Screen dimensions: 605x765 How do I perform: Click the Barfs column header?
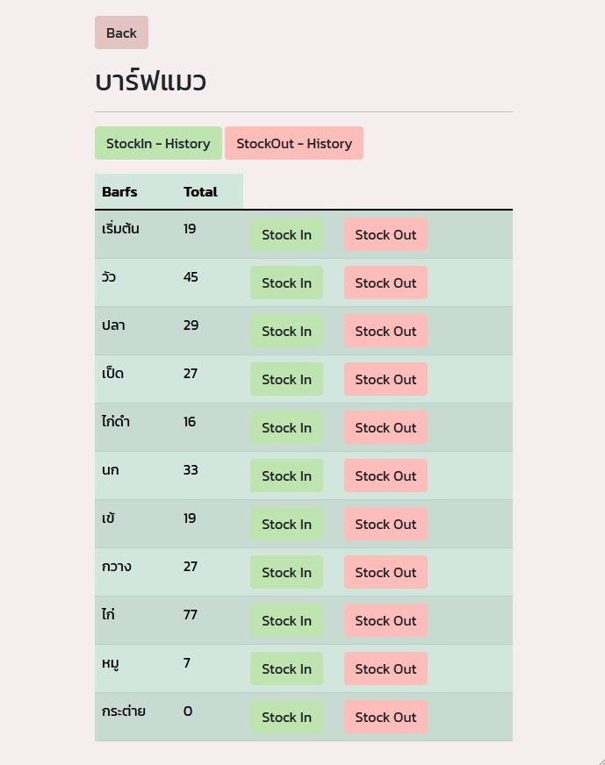pos(119,191)
